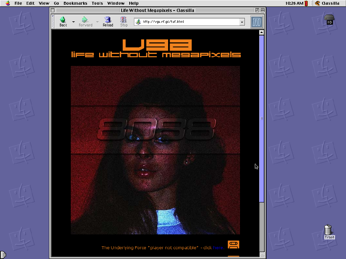
Task: Select the HD drive desktop icon
Action: point(329,20)
